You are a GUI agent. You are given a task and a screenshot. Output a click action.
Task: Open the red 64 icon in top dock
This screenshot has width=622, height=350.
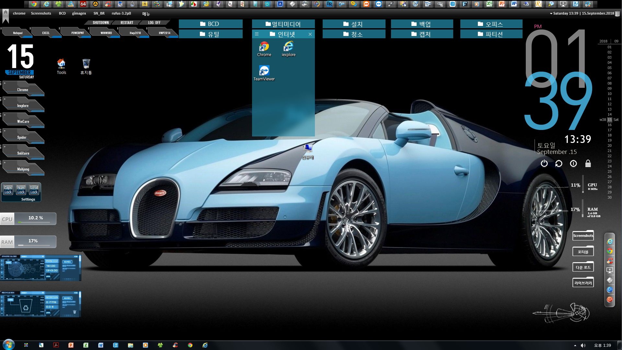pos(83,4)
